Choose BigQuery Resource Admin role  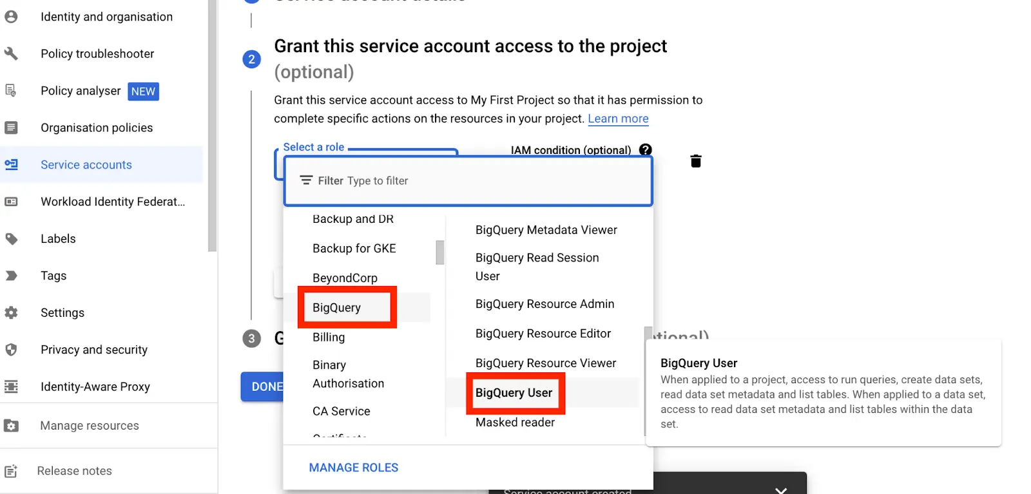point(544,304)
